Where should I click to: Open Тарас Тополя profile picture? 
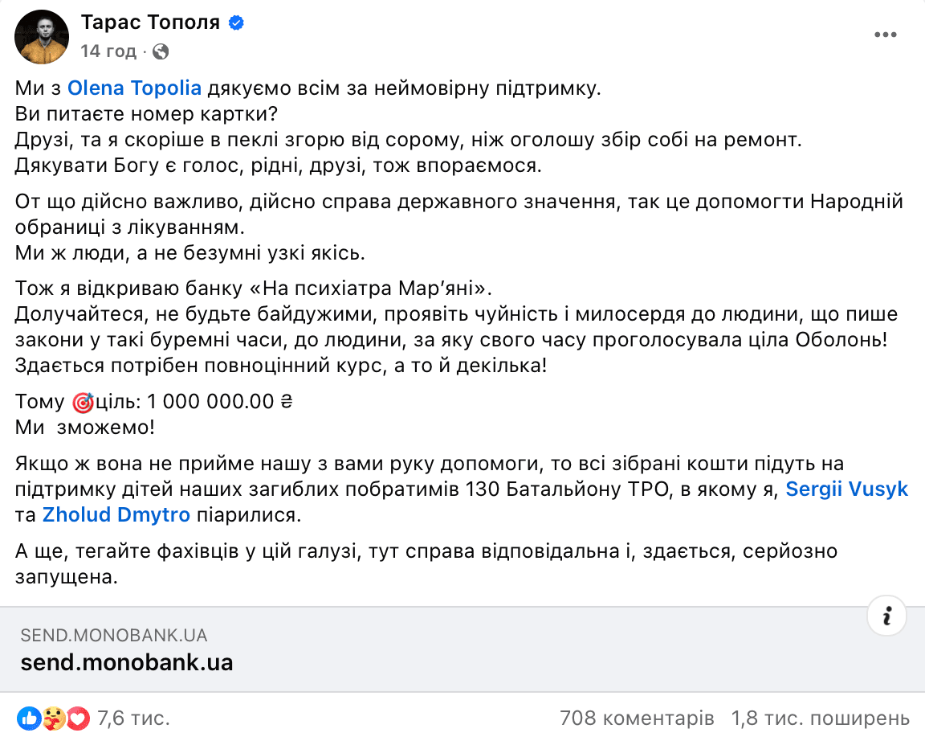[42, 38]
